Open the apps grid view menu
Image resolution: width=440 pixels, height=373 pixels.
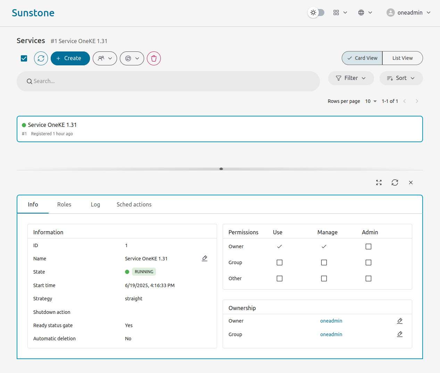(x=340, y=13)
